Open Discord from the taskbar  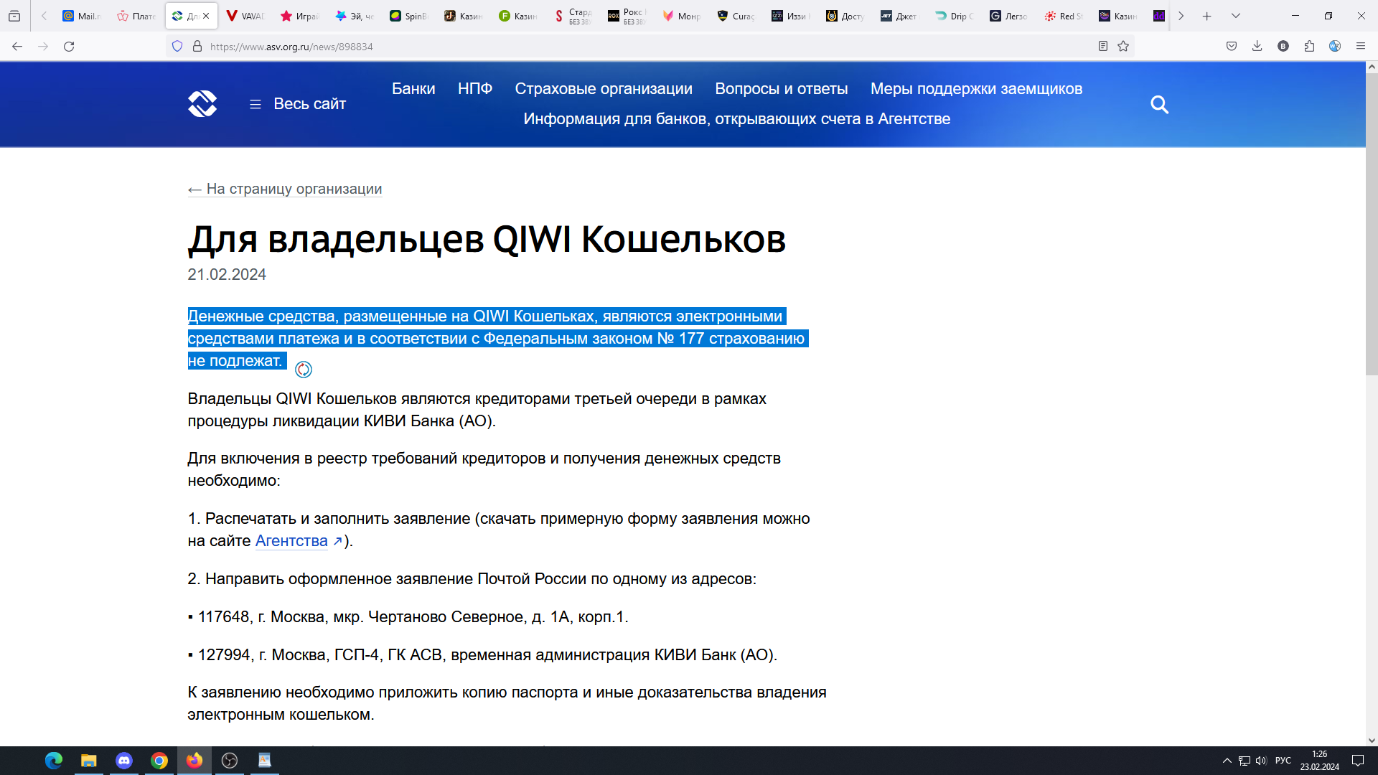(x=124, y=761)
